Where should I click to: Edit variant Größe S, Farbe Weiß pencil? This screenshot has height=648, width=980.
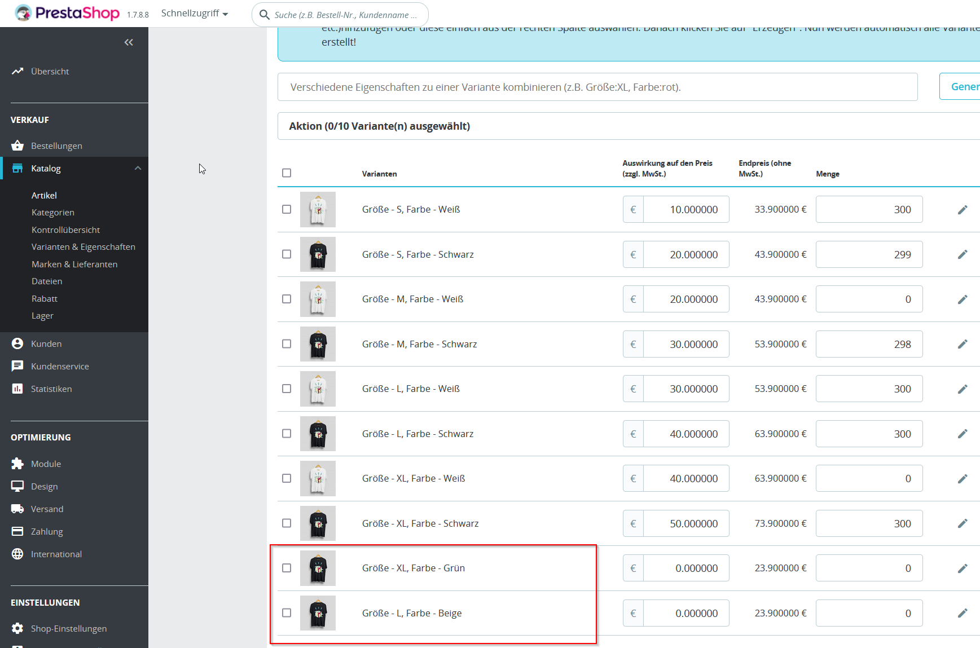(x=963, y=210)
